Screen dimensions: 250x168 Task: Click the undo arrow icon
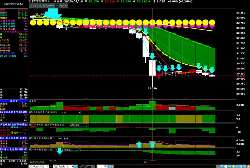point(237,166)
